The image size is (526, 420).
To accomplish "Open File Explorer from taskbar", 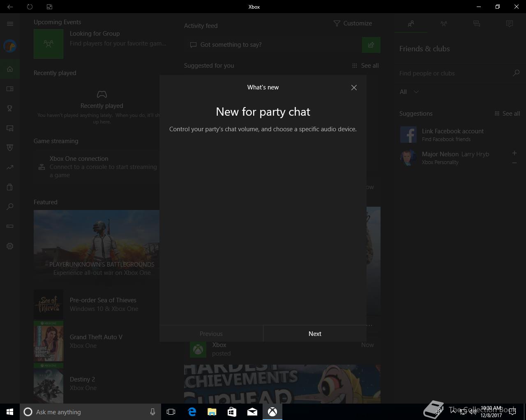I will click(x=212, y=412).
